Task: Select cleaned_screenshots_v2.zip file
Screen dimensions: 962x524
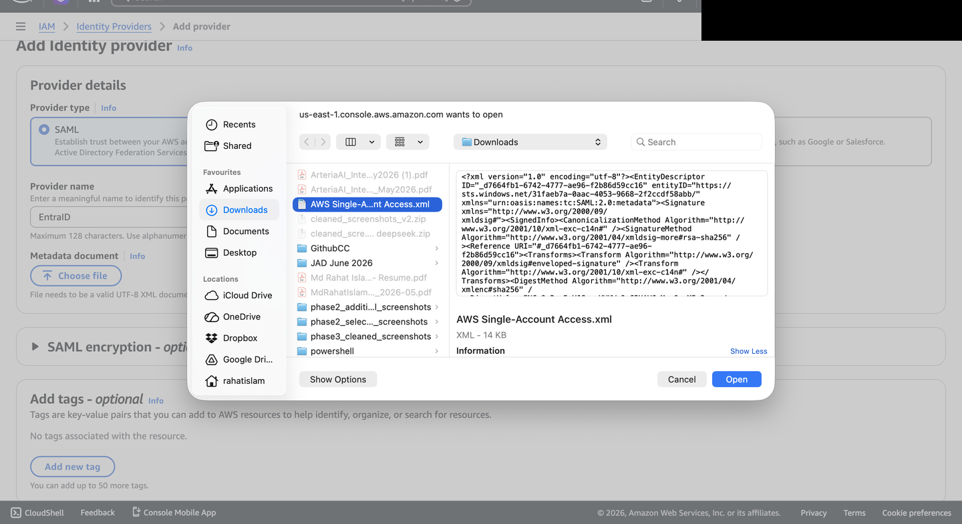Action: 367,219
